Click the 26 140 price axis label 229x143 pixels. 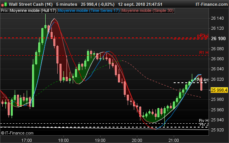click(x=217, y=18)
